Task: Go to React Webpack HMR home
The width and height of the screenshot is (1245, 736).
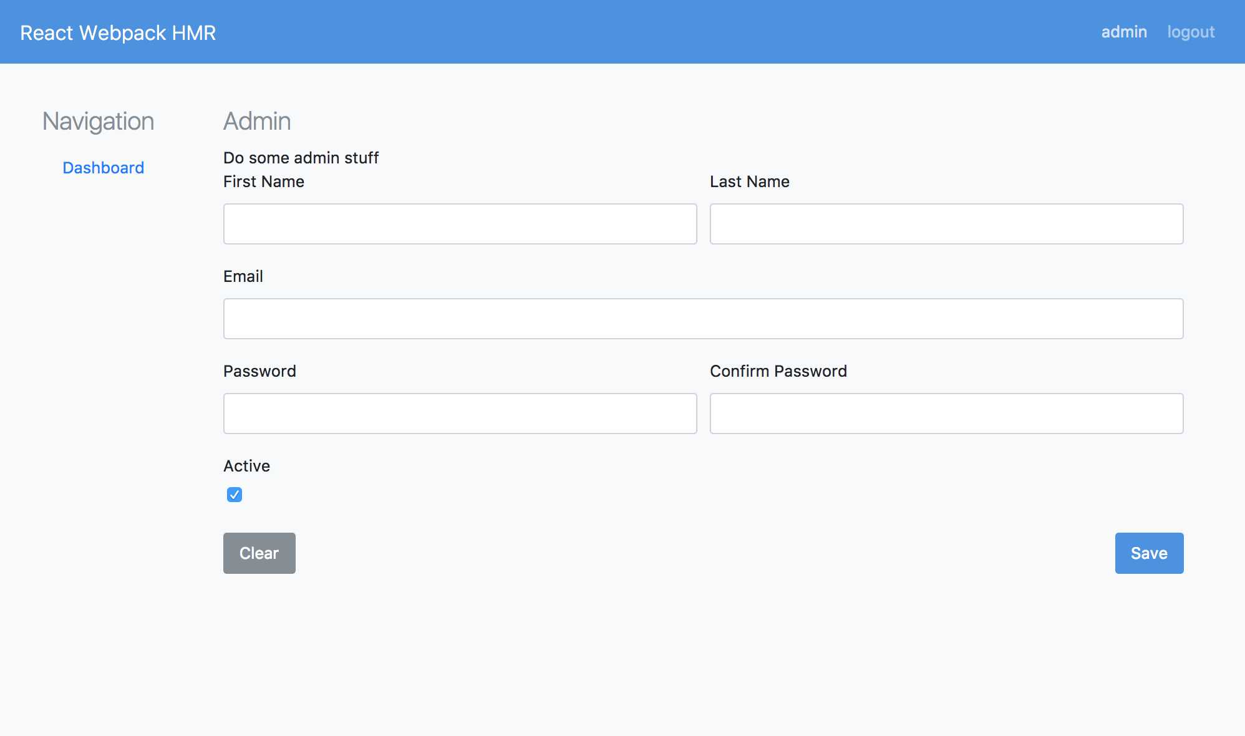Action: [118, 32]
